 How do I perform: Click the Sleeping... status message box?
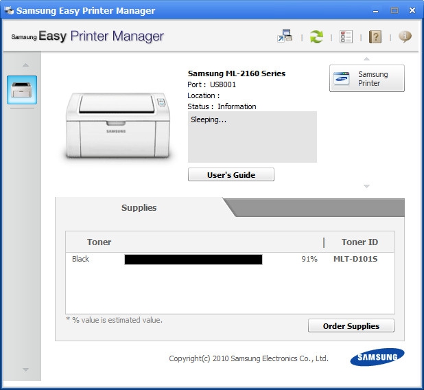pyautogui.click(x=252, y=137)
